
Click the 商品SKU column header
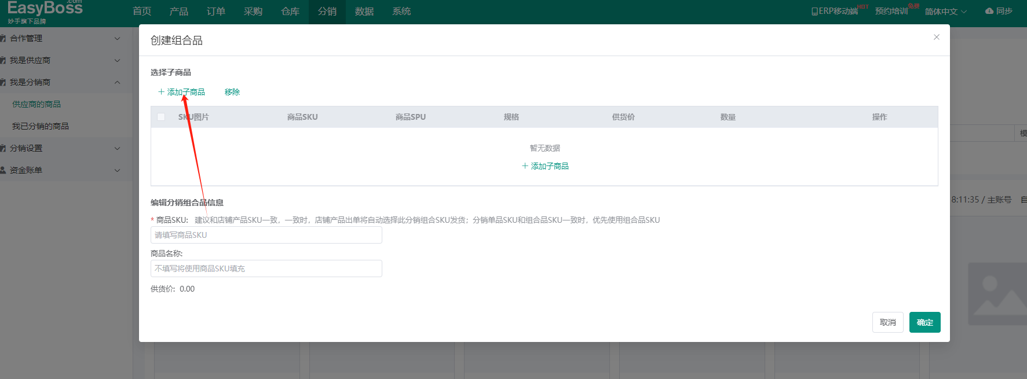302,117
